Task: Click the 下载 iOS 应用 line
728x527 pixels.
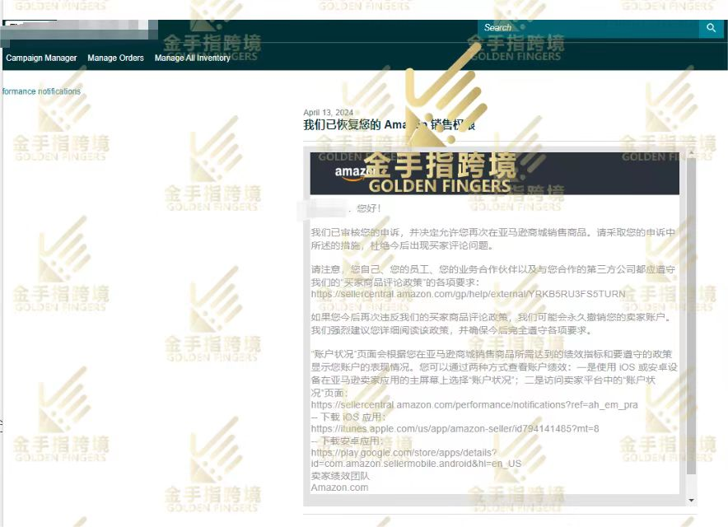Action: coord(348,417)
